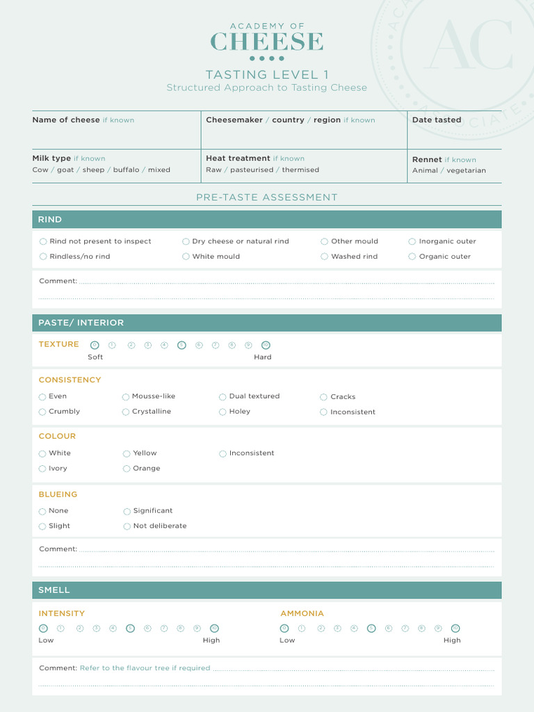The height and width of the screenshot is (712, 534).
Task: Choose 'Animal' under Rennet
Action: [425, 171]
